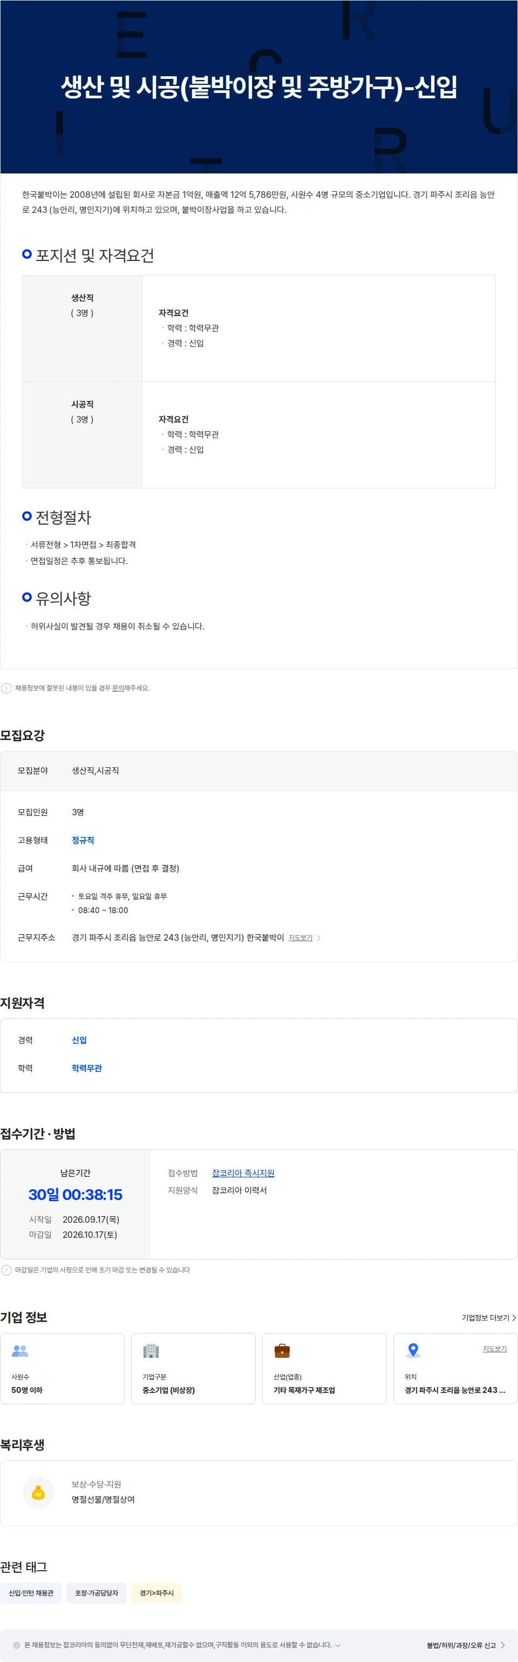The height and width of the screenshot is (1662, 518).
Task: Click the 기업구분 중소기업 (비상장) card
Action: click(x=193, y=1369)
